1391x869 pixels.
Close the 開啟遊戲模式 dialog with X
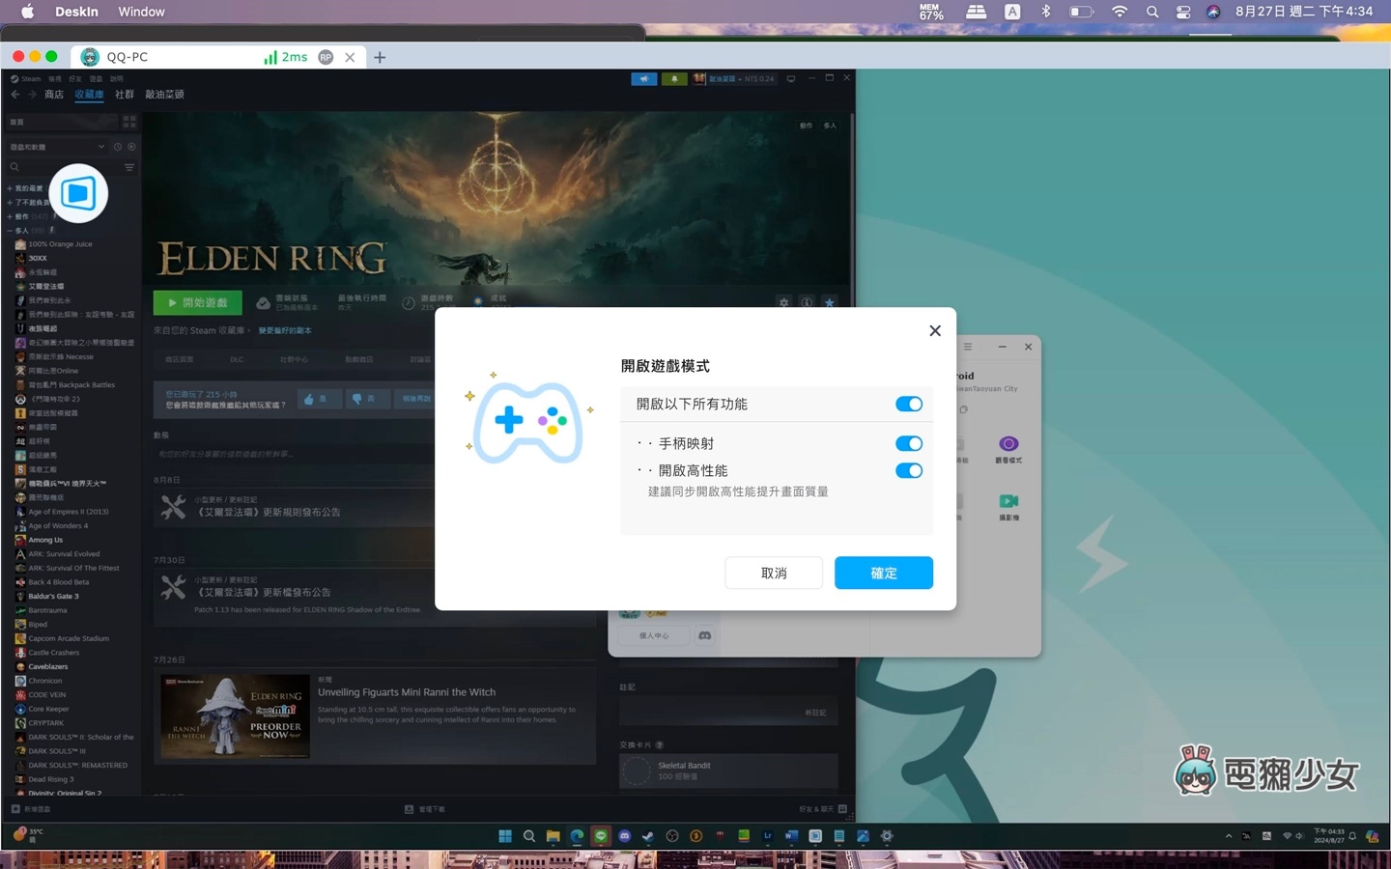(934, 330)
